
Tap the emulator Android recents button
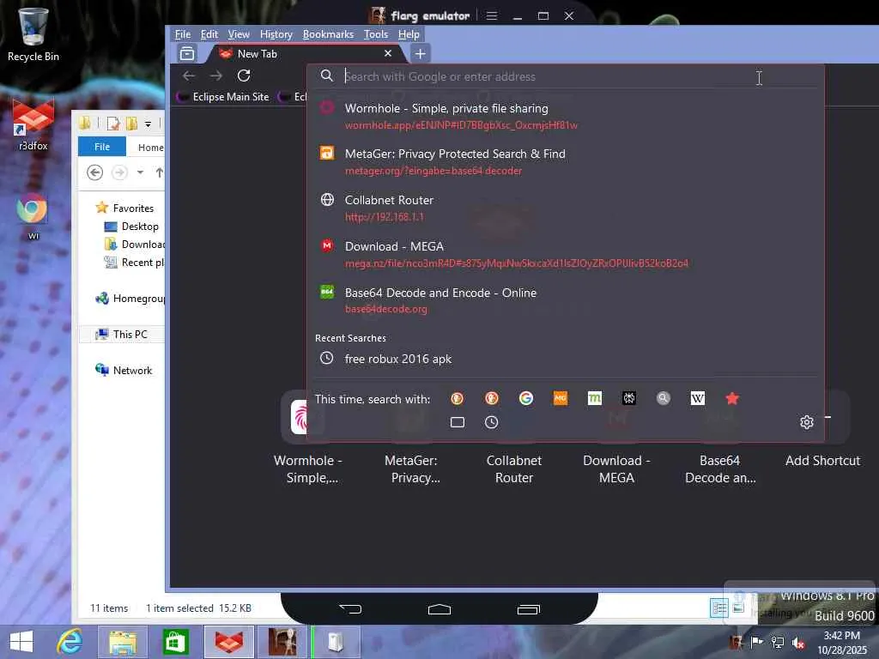click(529, 609)
